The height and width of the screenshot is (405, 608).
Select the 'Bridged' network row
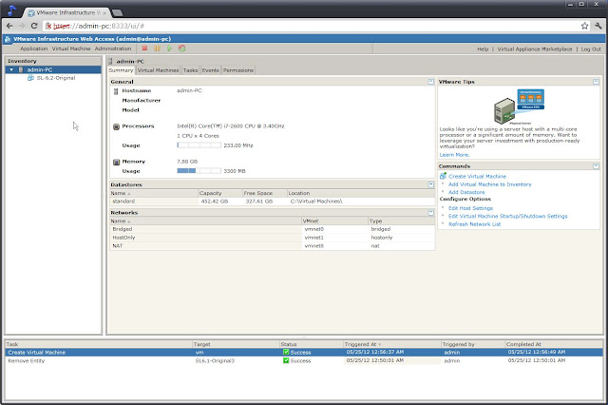[273, 229]
